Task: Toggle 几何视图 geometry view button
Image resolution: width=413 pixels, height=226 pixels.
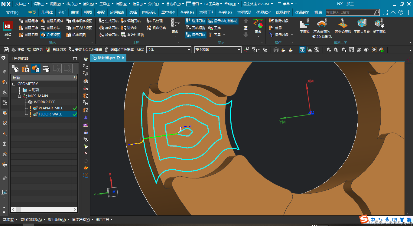Action: (x=50, y=35)
